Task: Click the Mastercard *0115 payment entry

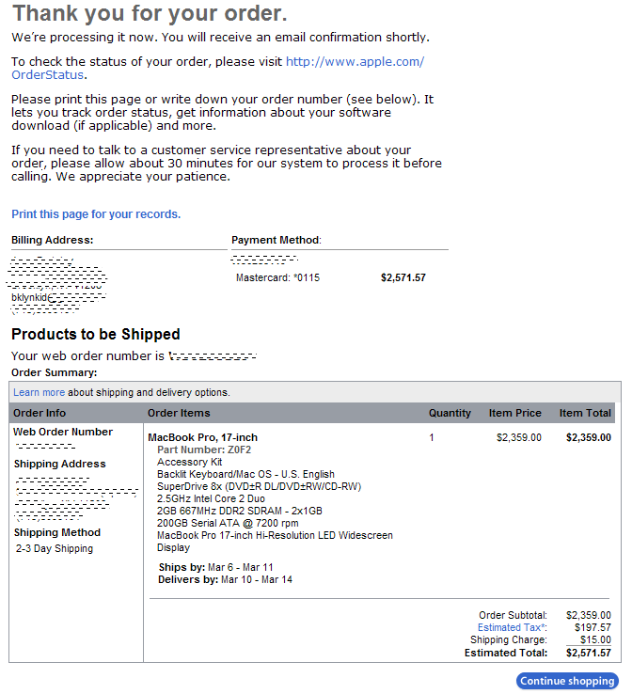Action: click(x=277, y=278)
